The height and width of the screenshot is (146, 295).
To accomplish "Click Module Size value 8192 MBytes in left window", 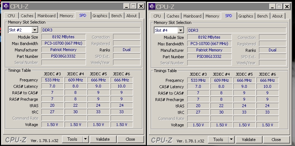I will pos(63,37).
